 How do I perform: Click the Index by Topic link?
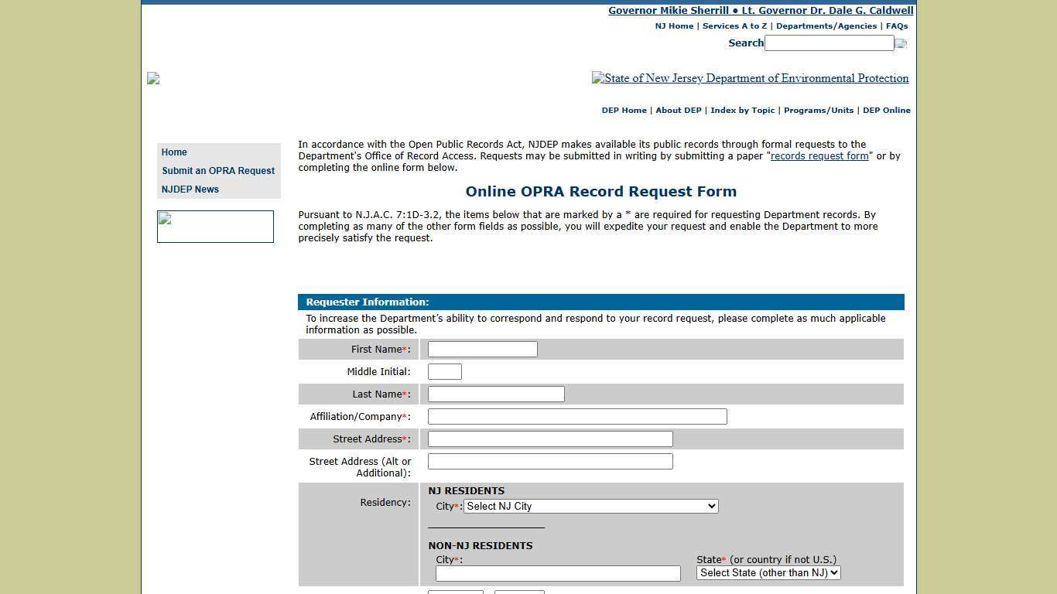[x=742, y=110]
